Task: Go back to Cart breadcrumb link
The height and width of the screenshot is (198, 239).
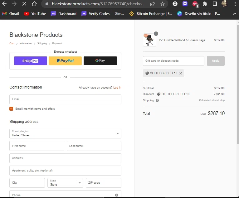Action: 12,43
